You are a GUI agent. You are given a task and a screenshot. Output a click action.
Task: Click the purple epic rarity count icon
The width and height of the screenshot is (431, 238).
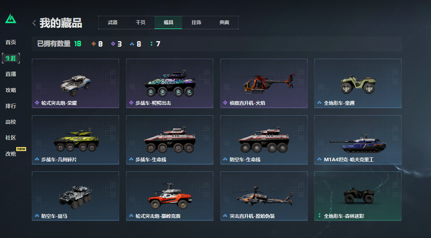(x=113, y=43)
